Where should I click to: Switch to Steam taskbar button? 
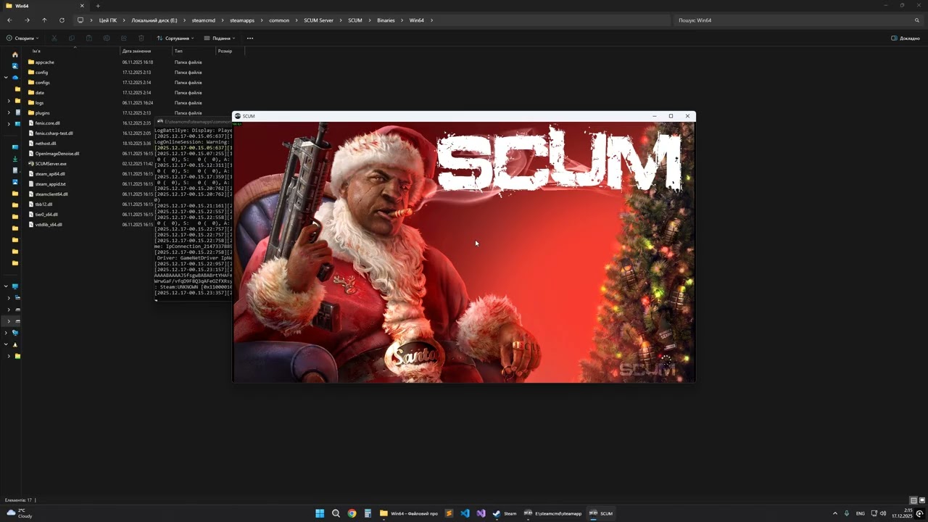505,513
